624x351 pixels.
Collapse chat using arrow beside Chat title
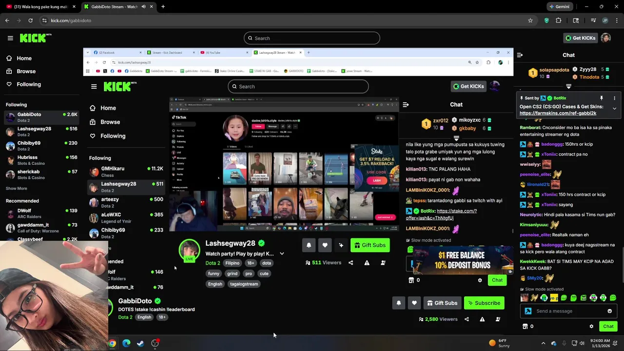point(520,55)
